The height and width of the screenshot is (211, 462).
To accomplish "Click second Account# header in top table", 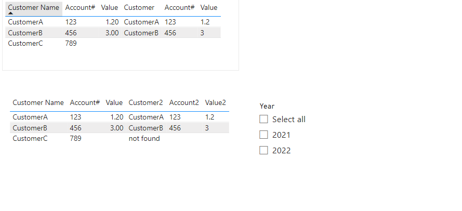I will [179, 7].
